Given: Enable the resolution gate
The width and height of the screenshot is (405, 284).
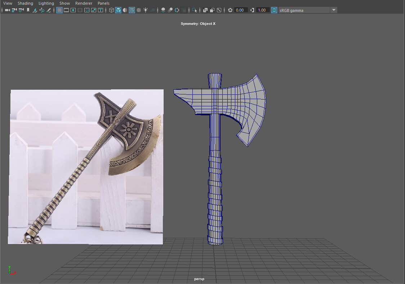Looking at the screenshot, I should [x=73, y=10].
